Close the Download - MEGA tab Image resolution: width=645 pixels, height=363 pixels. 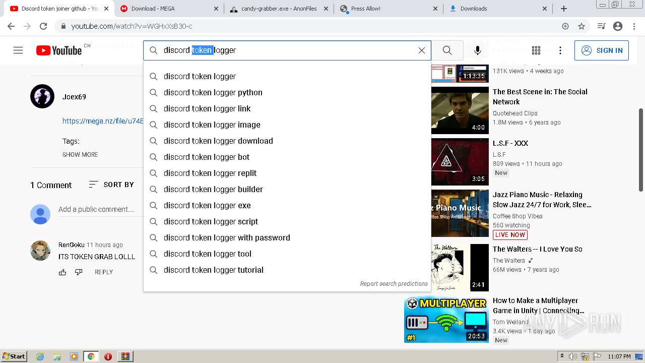point(216,9)
